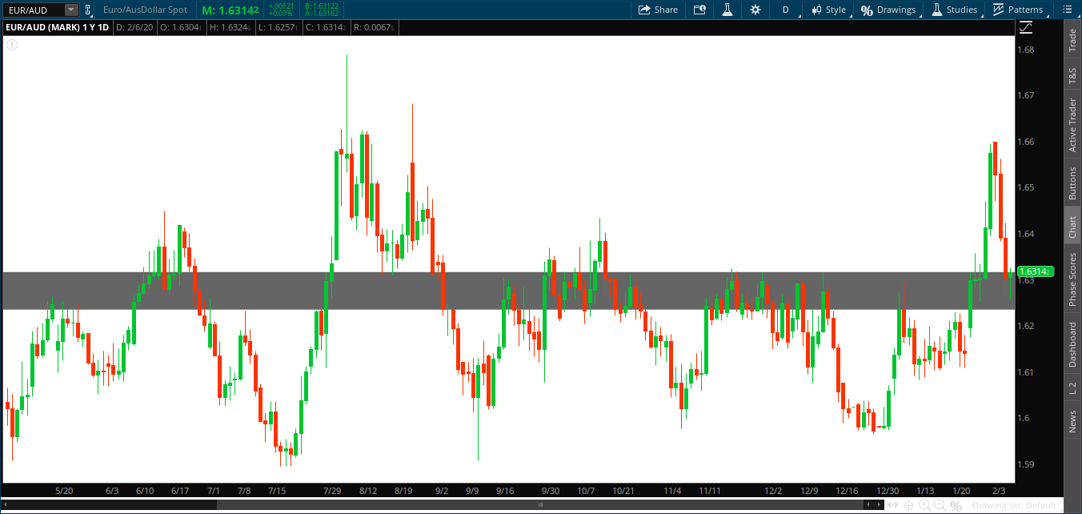Click the percent drawing tool icon at bottom
The height and width of the screenshot is (514, 1082).
pyautogui.click(x=956, y=505)
